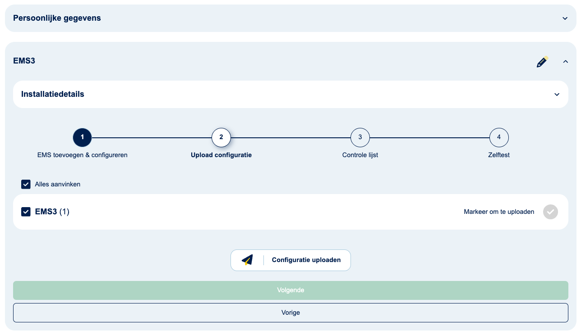The height and width of the screenshot is (335, 581).
Task: Toggle the EMS3 (1) row checkbox
Action: click(26, 212)
